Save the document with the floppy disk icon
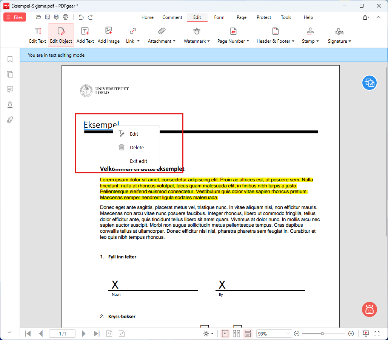The height and width of the screenshot is (340, 388). pos(48,17)
